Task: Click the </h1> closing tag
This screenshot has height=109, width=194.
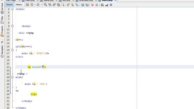Action: tap(19, 57)
